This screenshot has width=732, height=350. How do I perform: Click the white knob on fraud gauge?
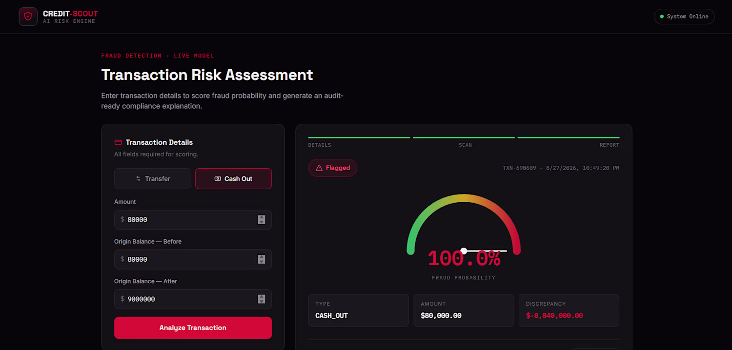pyautogui.click(x=464, y=251)
